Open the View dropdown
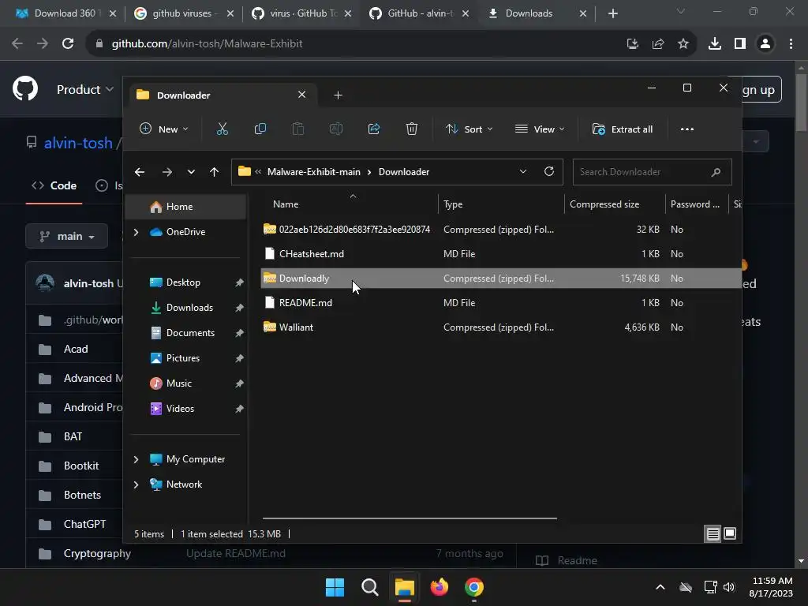Viewport: 808px width, 606px height. (x=540, y=129)
